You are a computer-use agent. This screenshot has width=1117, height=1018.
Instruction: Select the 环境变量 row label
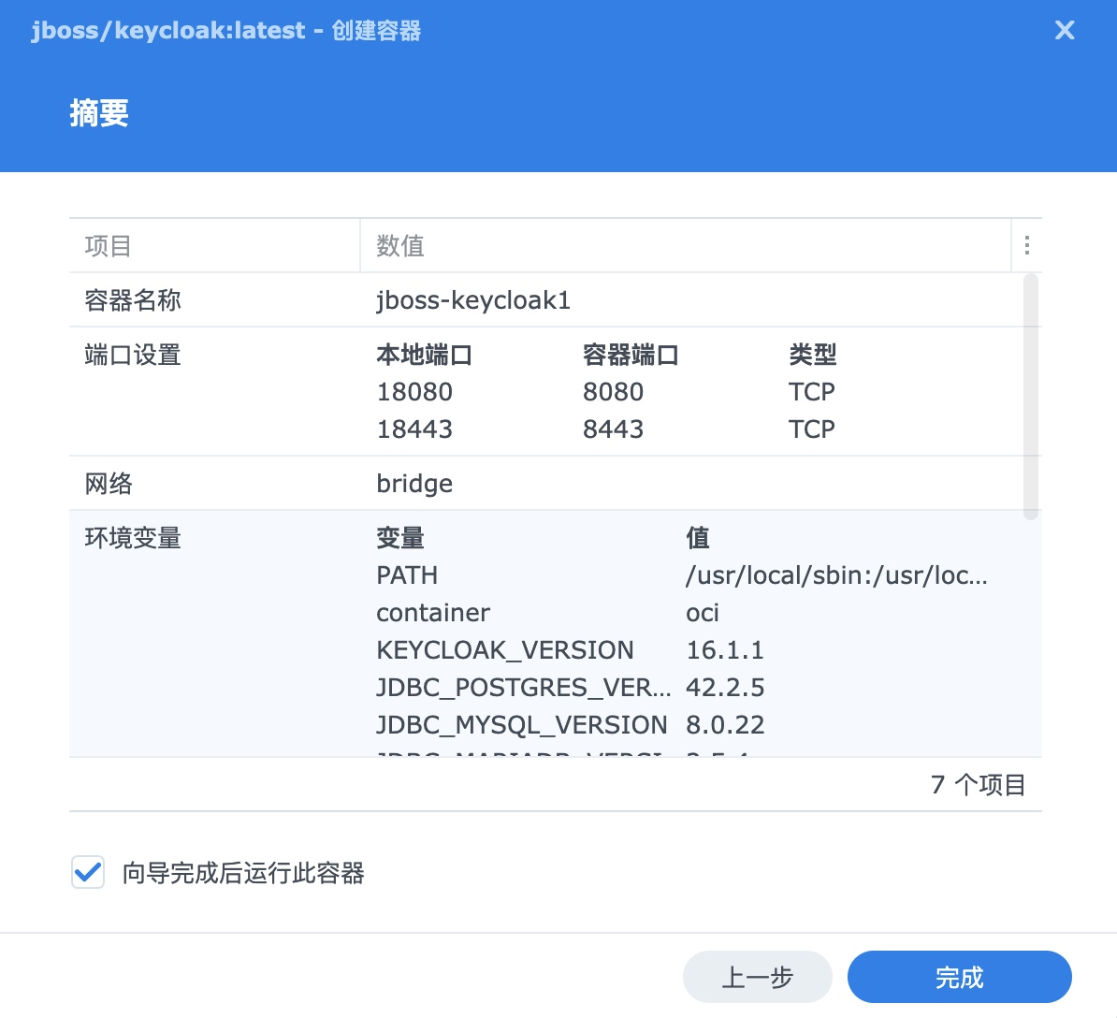tap(133, 538)
